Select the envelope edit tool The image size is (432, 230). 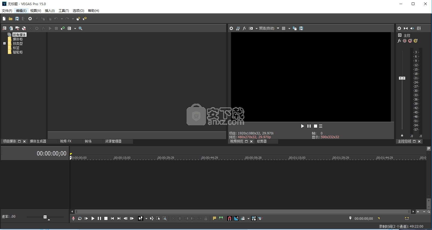[x=152, y=218]
